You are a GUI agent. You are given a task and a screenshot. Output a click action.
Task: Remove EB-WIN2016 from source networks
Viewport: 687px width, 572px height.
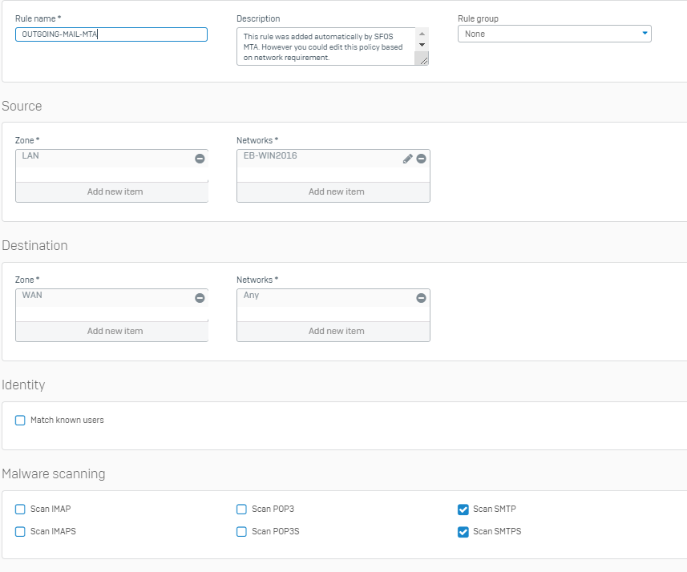pyautogui.click(x=421, y=159)
